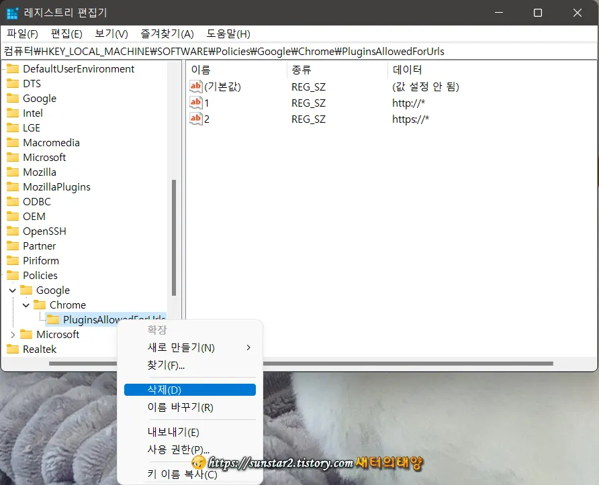Select the Microsoft key under SOFTWARE
This screenshot has width=599, height=485.
click(x=44, y=157)
